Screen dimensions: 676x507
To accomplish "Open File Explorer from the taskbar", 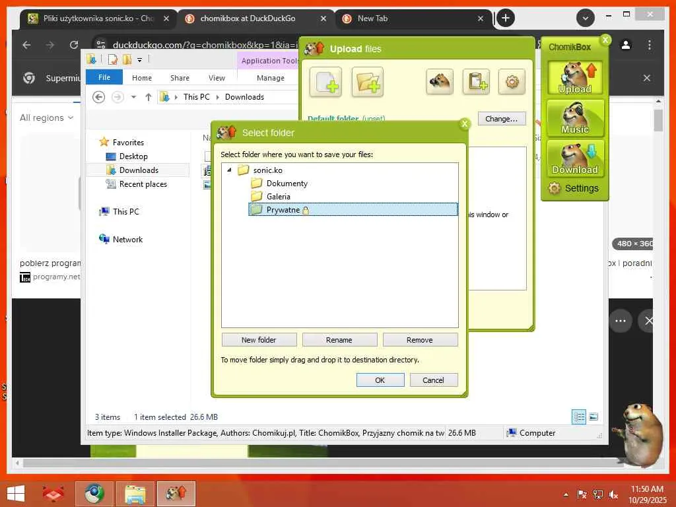I will click(x=135, y=493).
